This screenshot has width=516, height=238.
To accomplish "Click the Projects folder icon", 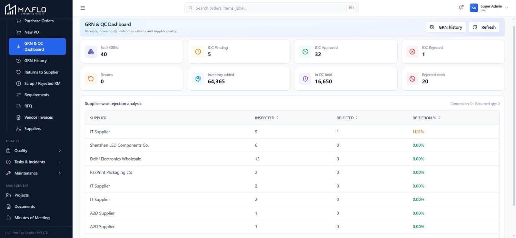I will (x=8, y=195).
